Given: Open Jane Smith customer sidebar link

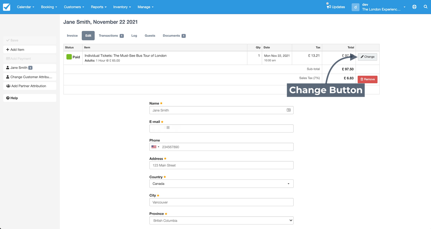Looking at the screenshot, I should (30, 68).
